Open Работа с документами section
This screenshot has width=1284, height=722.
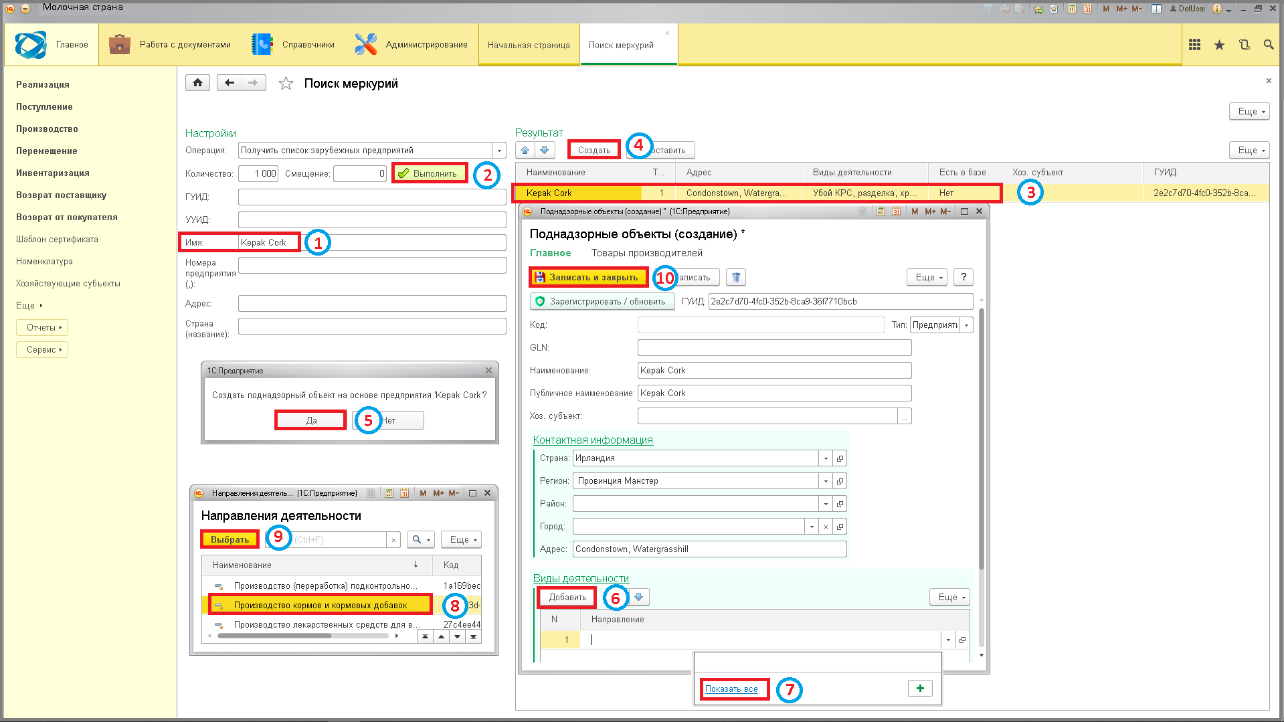[x=170, y=44]
